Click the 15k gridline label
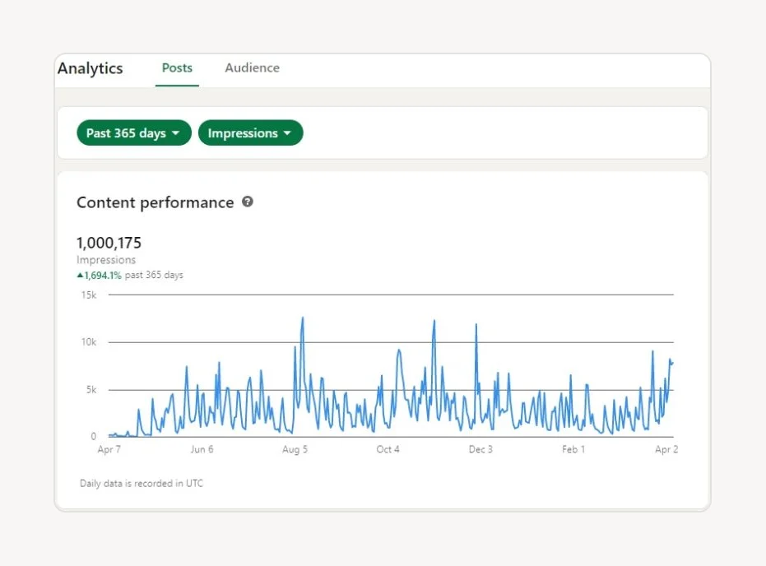 pyautogui.click(x=89, y=295)
